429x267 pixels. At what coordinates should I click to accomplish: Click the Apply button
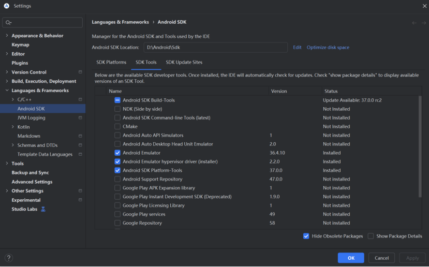click(x=412, y=258)
